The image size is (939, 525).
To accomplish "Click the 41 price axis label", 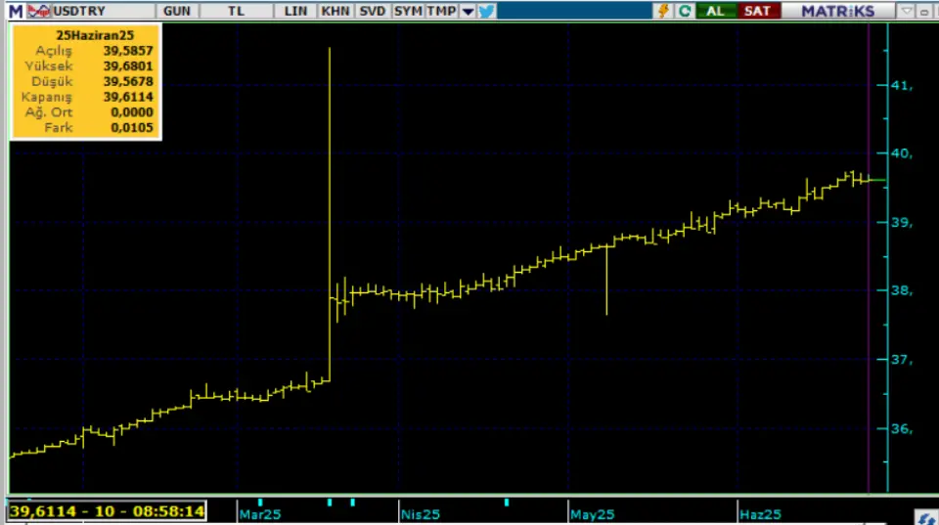I will 901,86.
